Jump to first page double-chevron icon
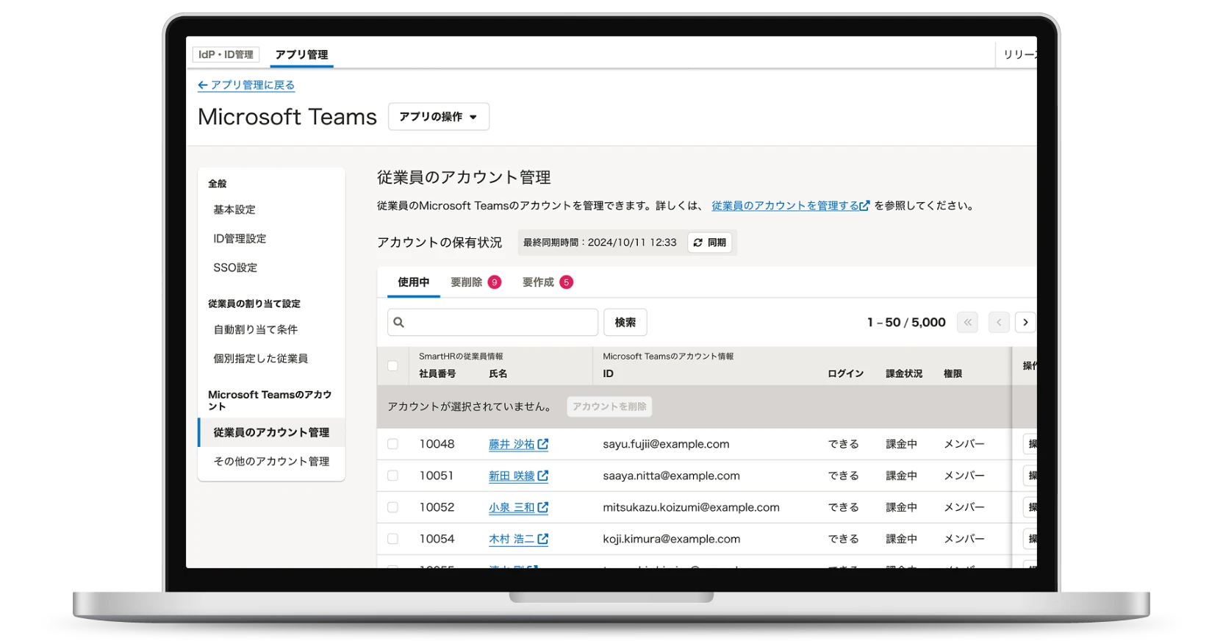1223x641 pixels. (x=967, y=323)
